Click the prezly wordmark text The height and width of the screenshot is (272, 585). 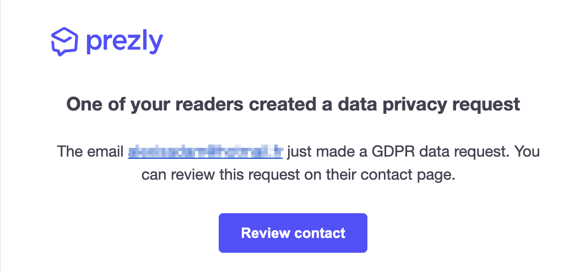(x=124, y=42)
